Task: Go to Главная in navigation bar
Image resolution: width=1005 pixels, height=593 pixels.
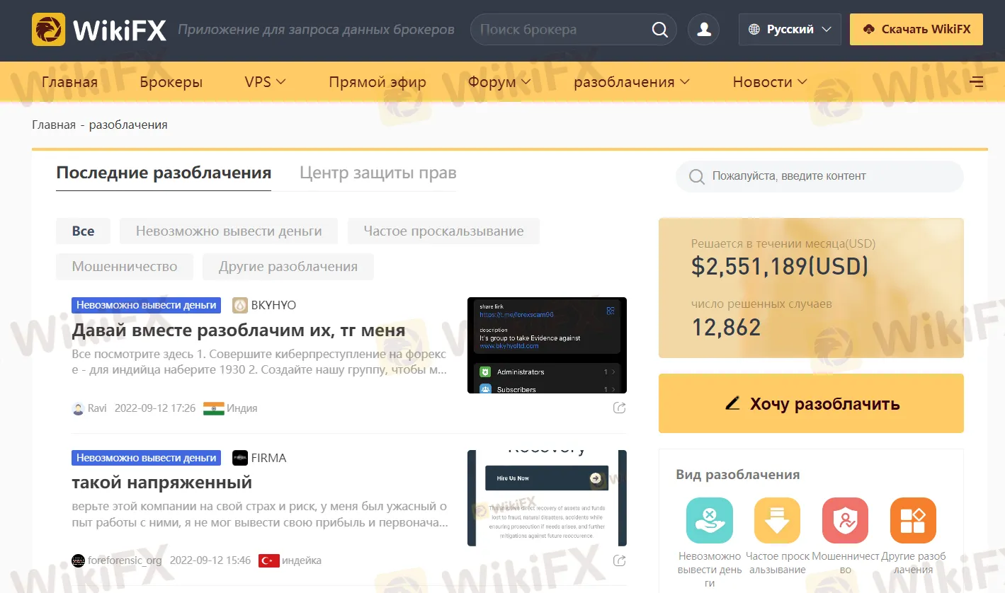Action: coord(69,82)
